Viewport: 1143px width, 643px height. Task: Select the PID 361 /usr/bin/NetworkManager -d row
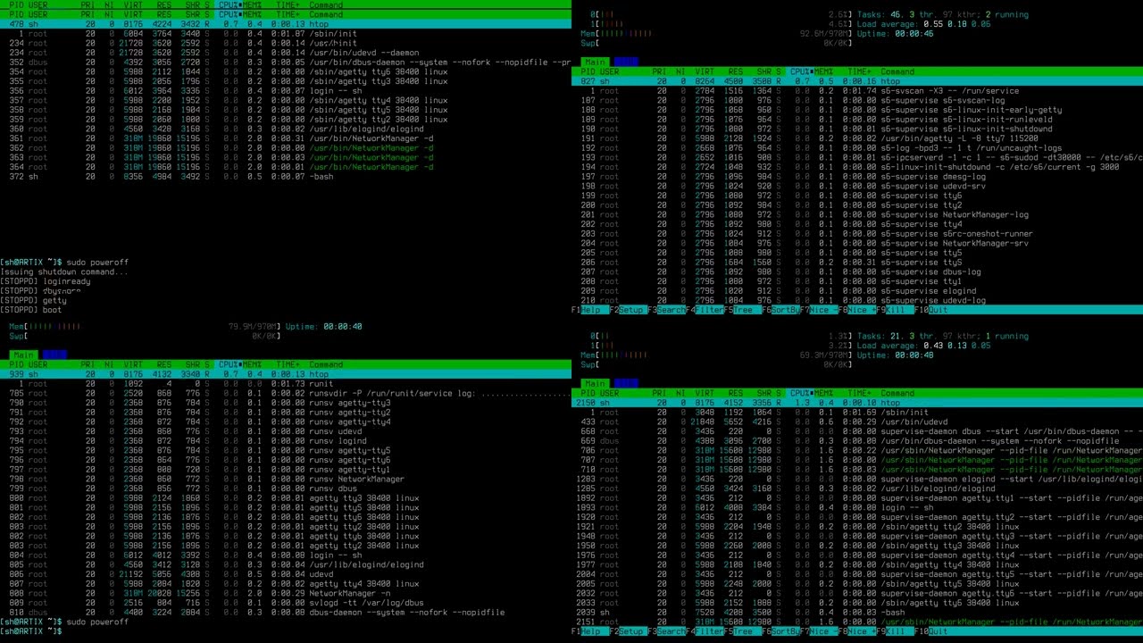(286, 138)
